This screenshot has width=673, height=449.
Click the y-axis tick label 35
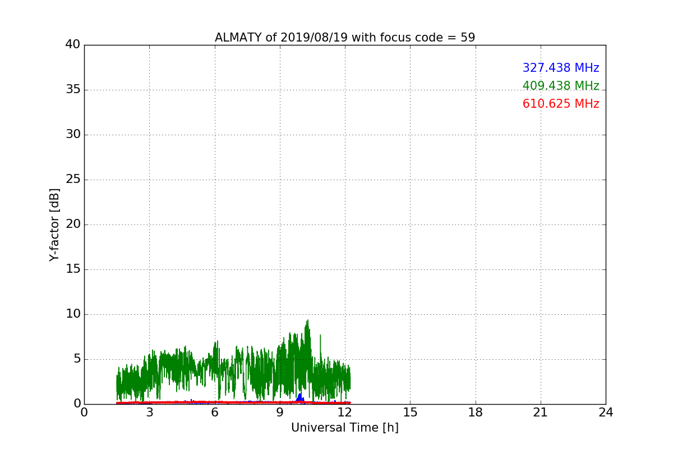73,90
